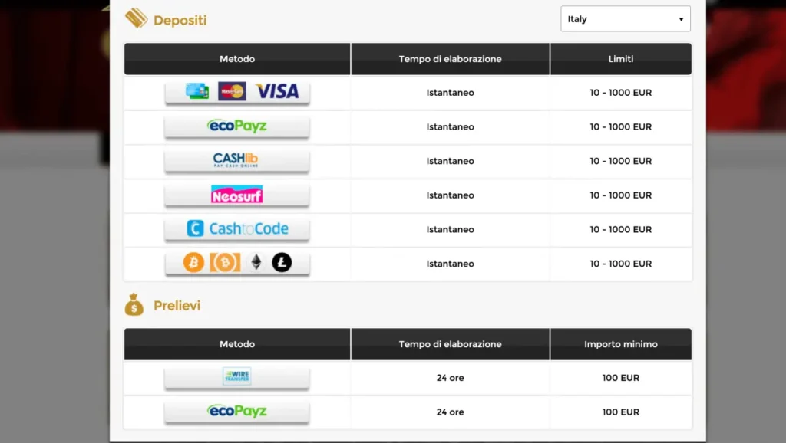Open the Italy country dropdown
786x443 pixels.
[625, 19]
